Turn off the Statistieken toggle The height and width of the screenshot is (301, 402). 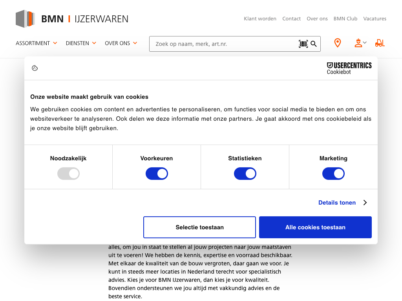click(x=245, y=174)
